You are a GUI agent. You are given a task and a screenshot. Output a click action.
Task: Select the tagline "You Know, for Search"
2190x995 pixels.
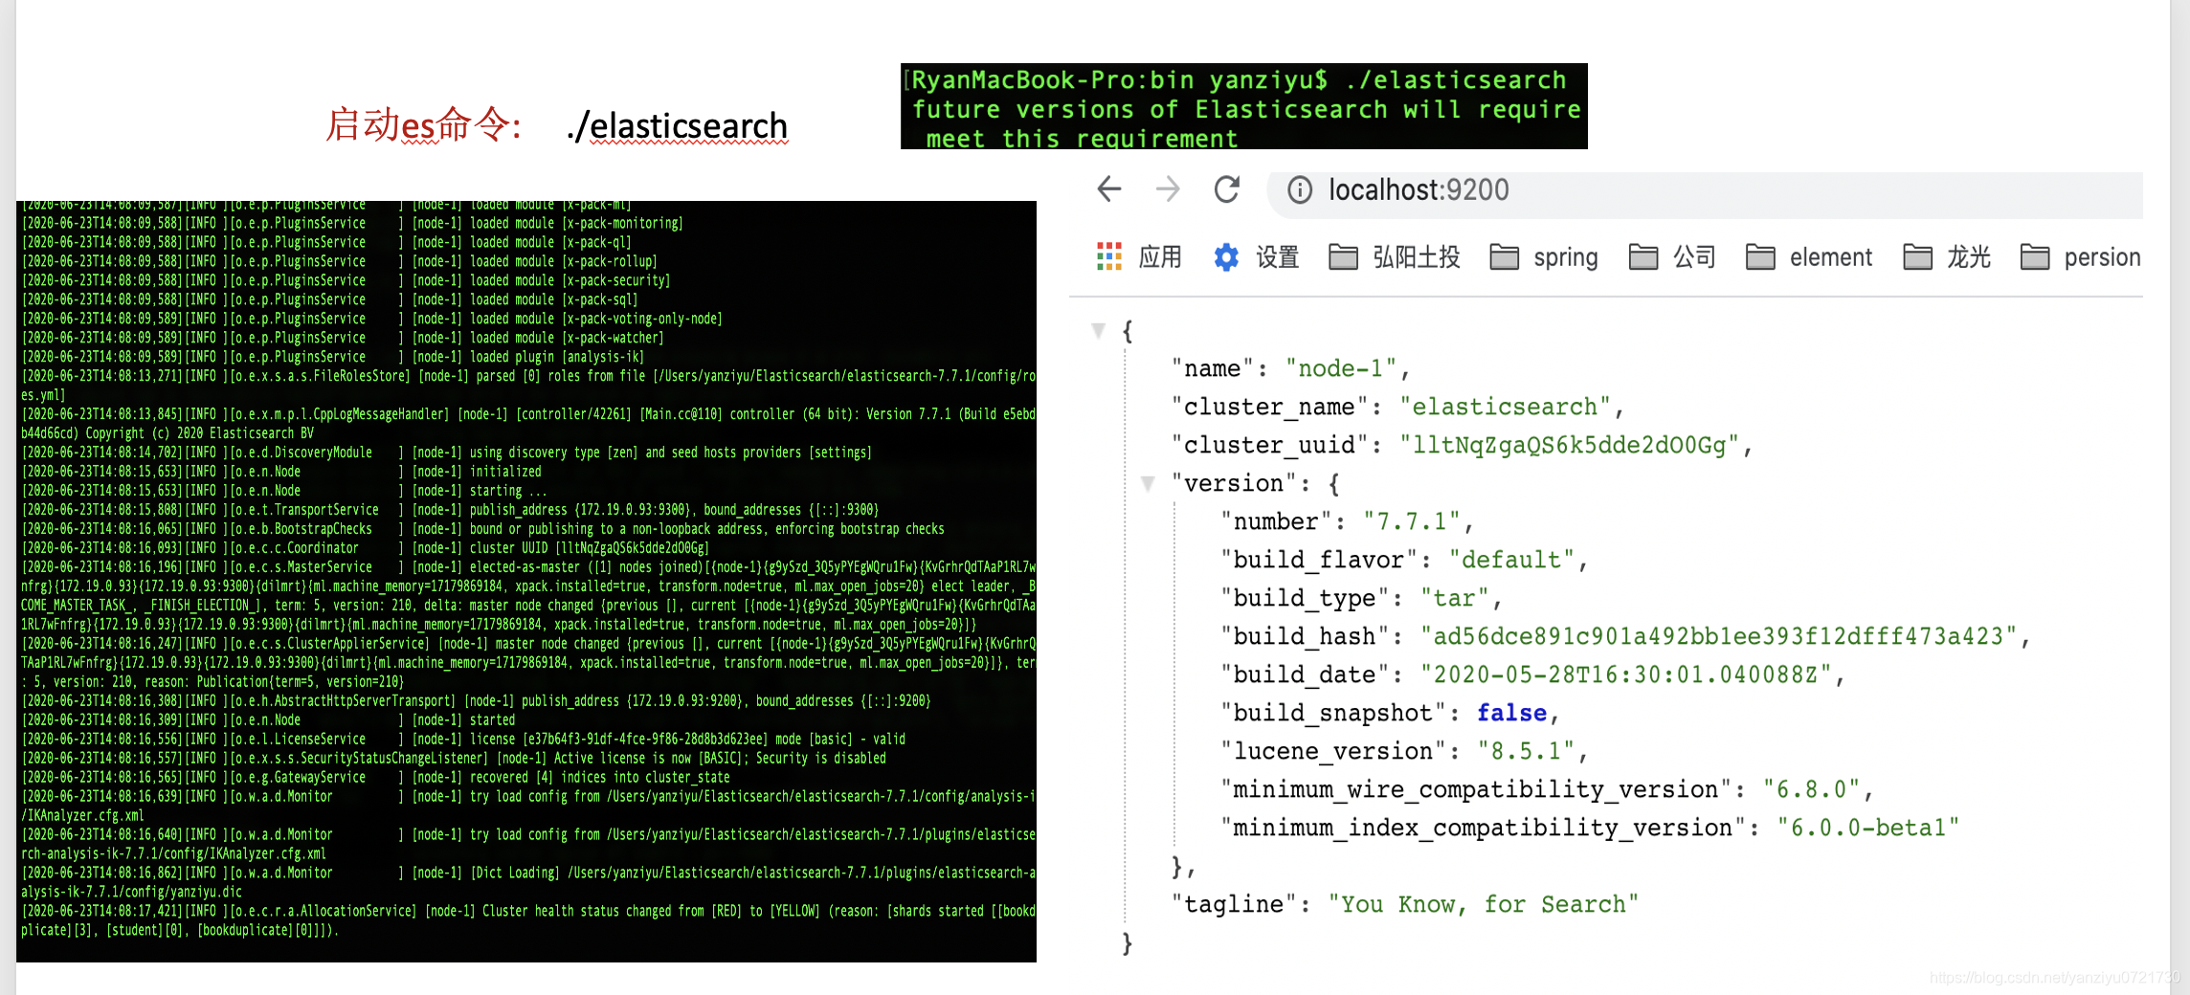pos(1483,904)
